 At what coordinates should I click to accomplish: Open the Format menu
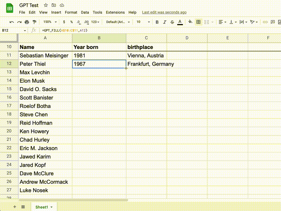click(71, 12)
